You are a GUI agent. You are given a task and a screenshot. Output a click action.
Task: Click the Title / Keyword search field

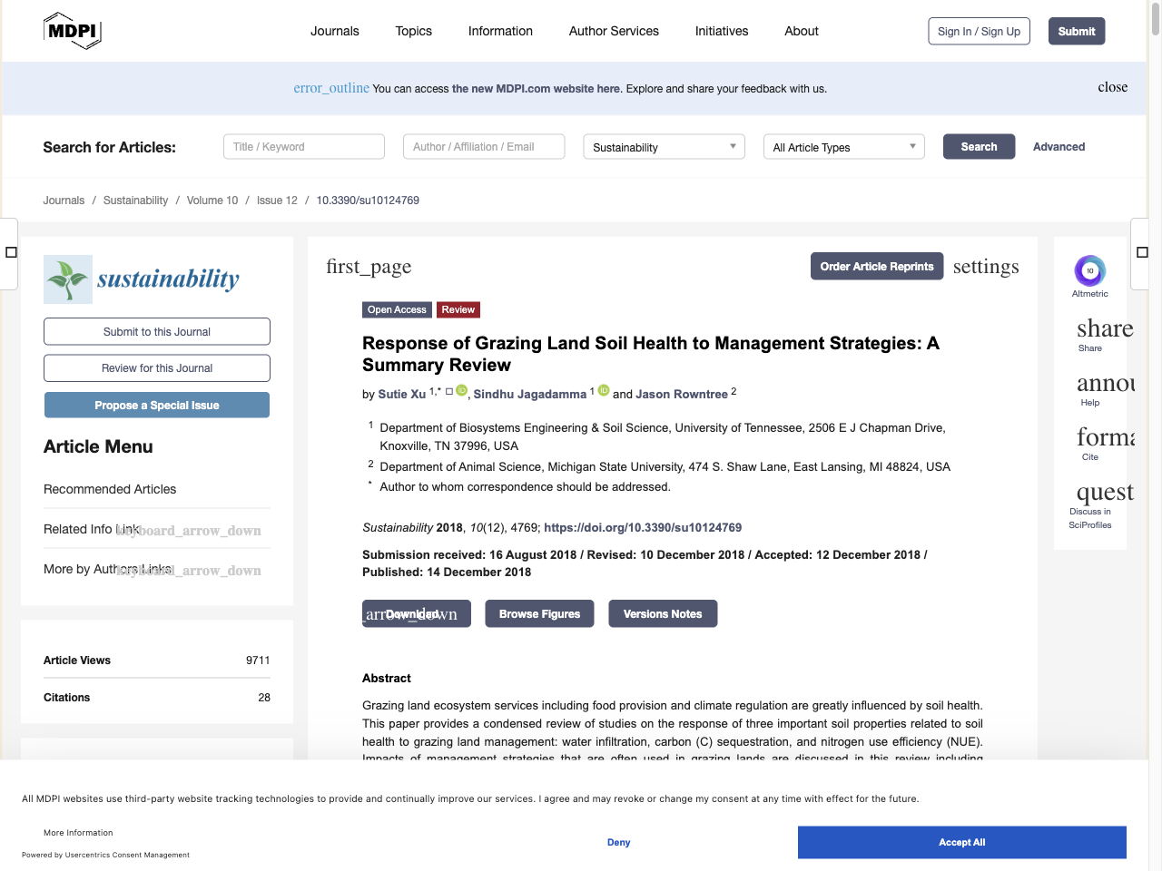click(x=303, y=146)
